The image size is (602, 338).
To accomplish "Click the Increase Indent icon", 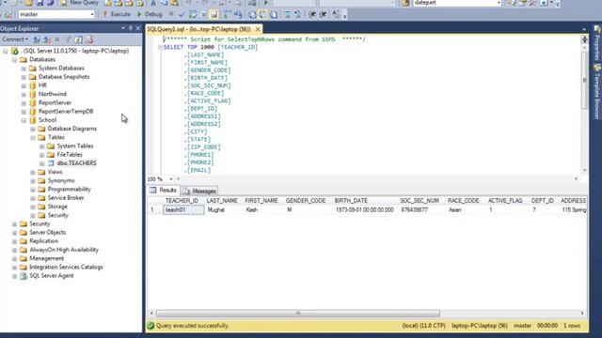I will (x=324, y=14).
